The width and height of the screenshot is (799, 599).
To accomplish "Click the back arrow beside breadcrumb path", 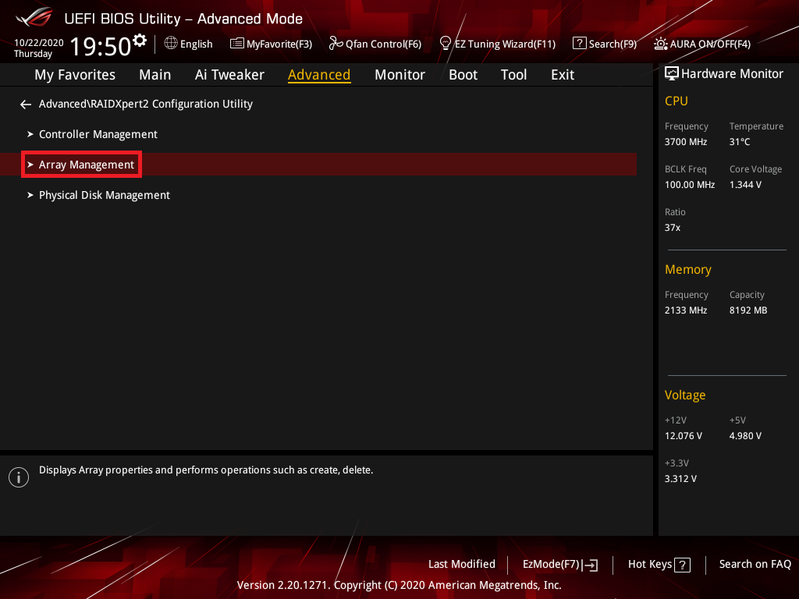I will click(26, 104).
